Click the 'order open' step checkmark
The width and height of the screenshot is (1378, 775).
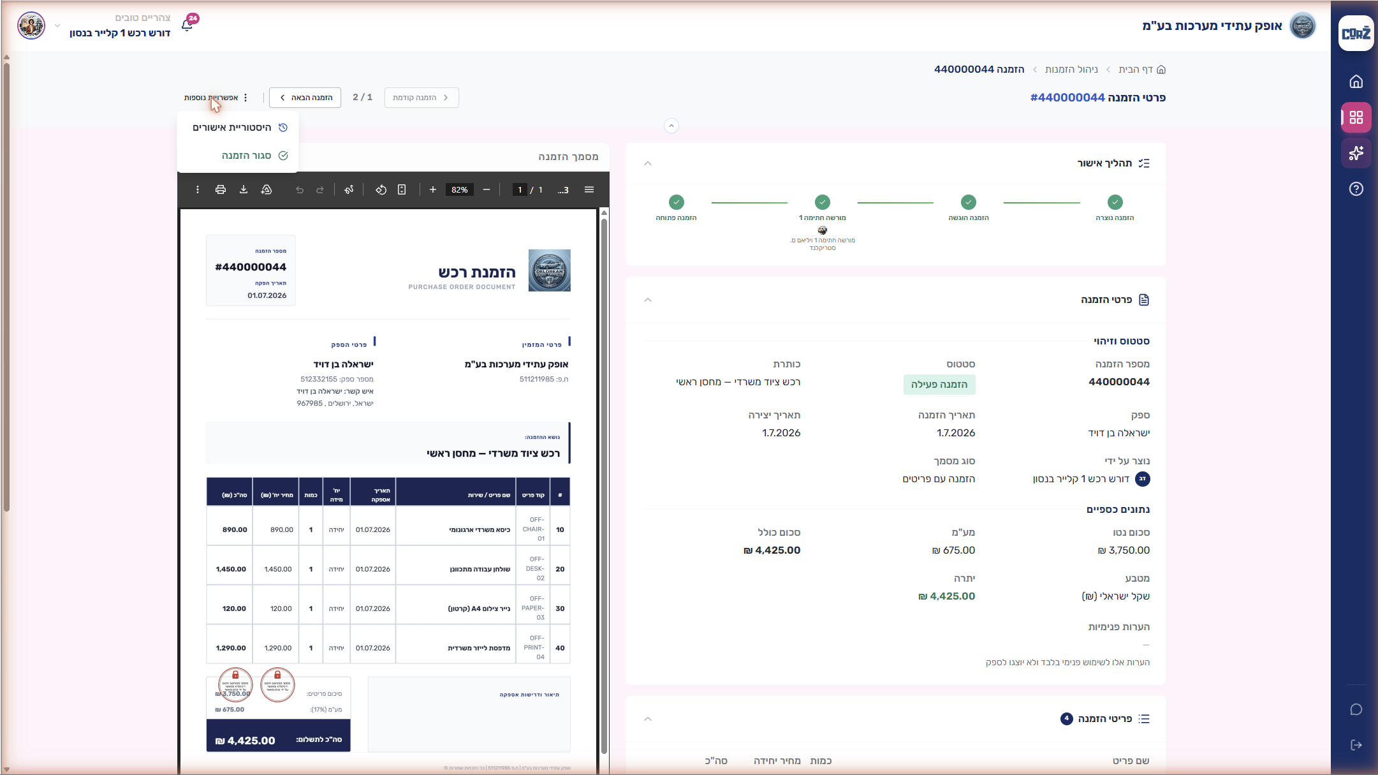(677, 202)
